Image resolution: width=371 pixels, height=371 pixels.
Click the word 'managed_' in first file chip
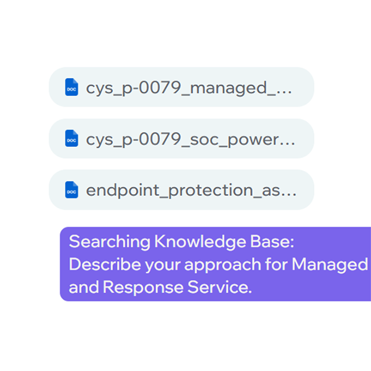[x=232, y=88]
